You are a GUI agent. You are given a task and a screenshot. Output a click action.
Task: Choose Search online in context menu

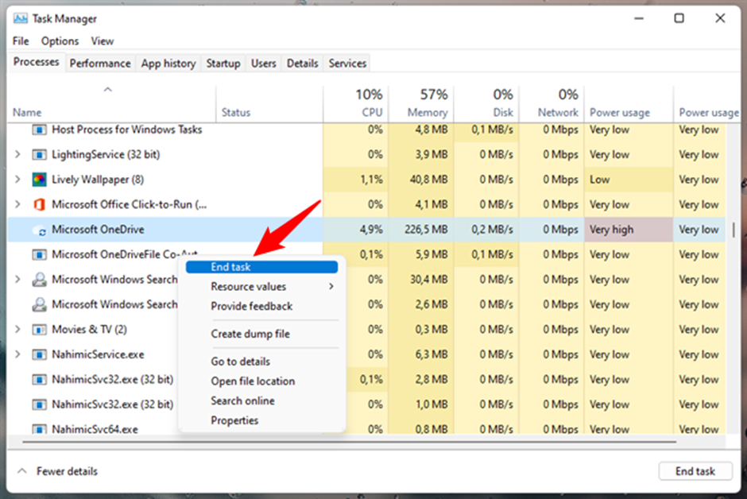pos(242,401)
